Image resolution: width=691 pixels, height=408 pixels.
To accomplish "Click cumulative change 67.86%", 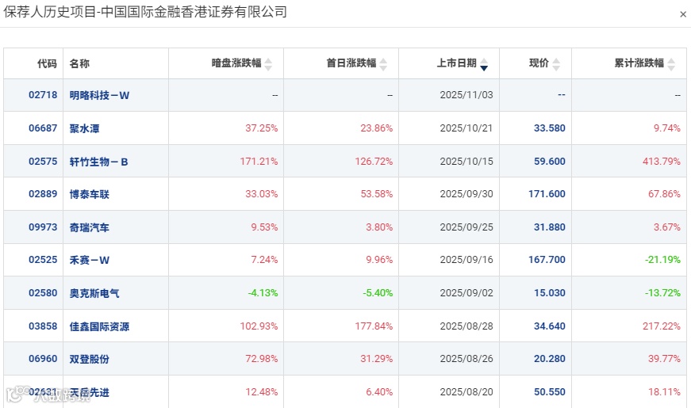I will (664, 193).
